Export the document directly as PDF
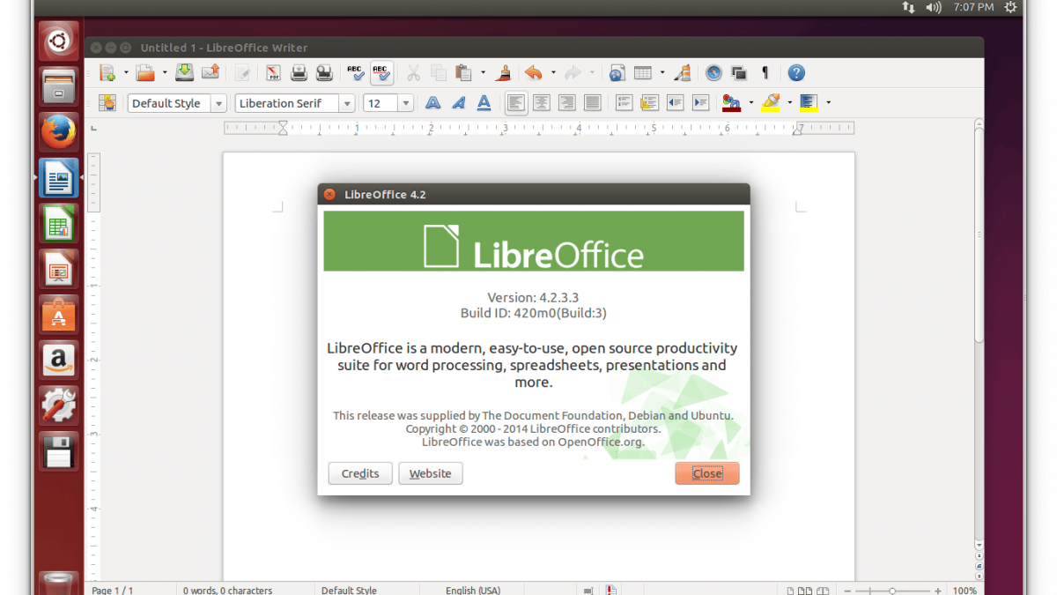 (x=273, y=73)
